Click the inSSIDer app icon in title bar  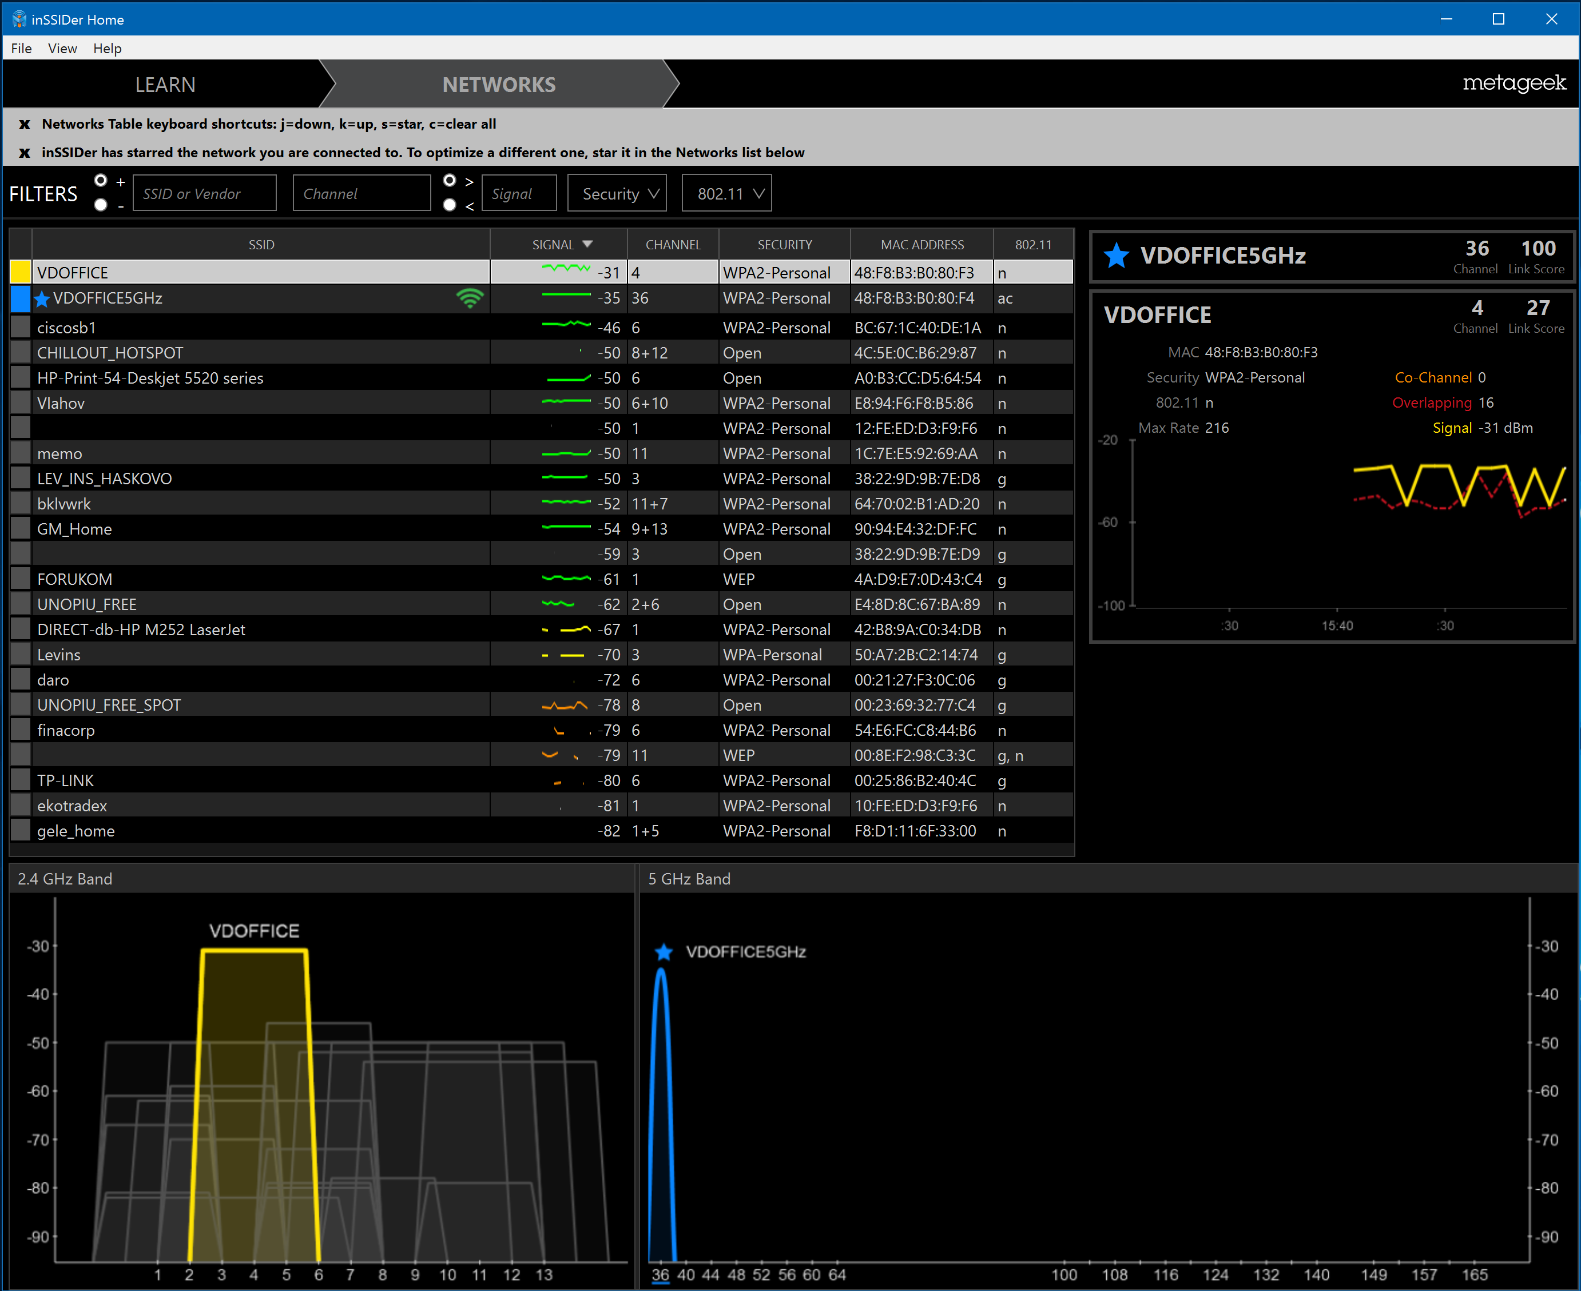click(19, 19)
